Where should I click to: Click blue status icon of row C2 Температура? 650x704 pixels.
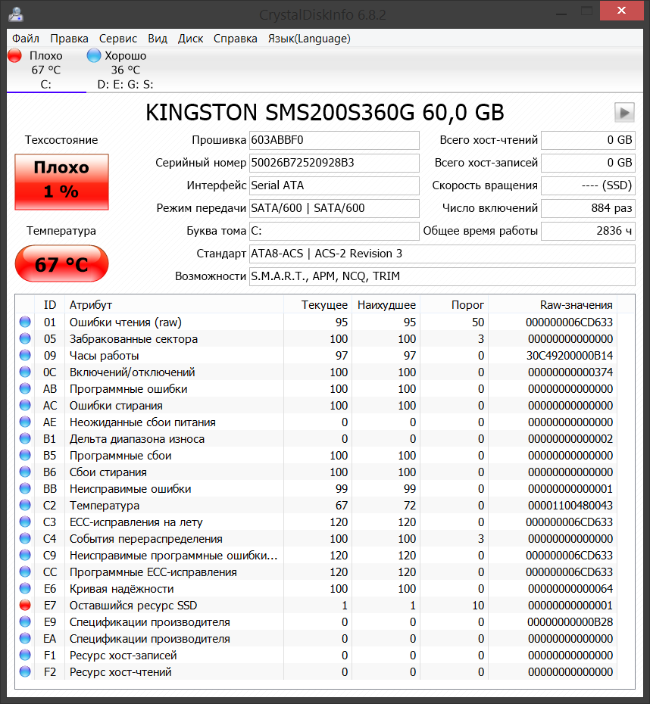[25, 505]
